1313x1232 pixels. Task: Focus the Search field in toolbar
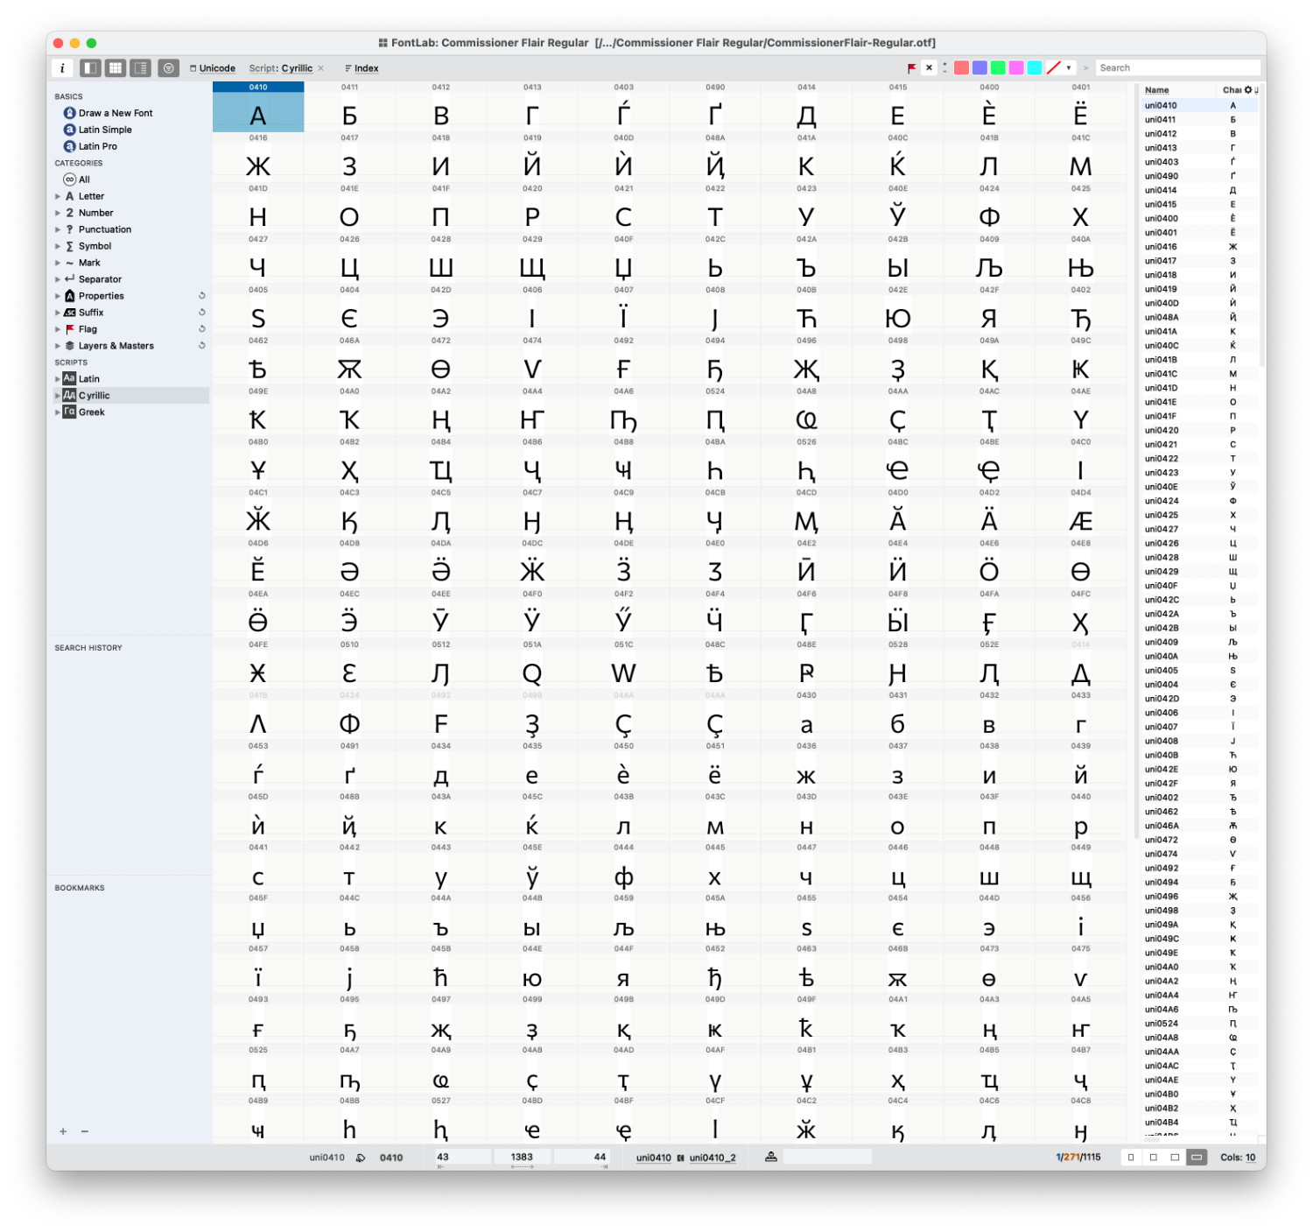[x=1177, y=67]
